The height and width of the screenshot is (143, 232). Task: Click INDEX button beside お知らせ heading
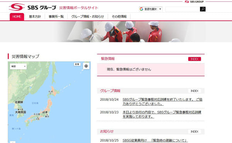pos(194,131)
